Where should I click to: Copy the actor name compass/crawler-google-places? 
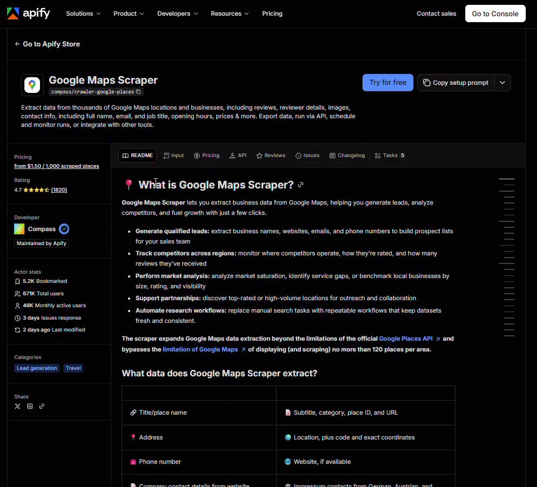pyautogui.click(x=138, y=92)
